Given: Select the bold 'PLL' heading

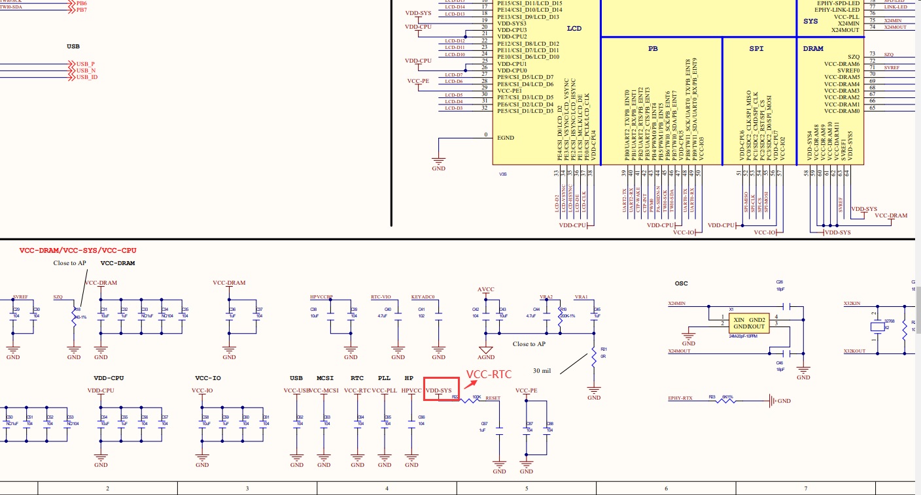Looking at the screenshot, I should pyautogui.click(x=385, y=378).
